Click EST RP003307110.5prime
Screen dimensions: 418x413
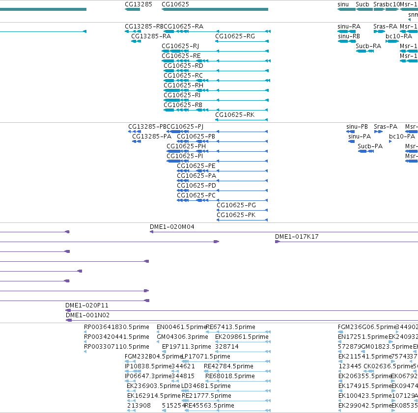[x=116, y=347]
